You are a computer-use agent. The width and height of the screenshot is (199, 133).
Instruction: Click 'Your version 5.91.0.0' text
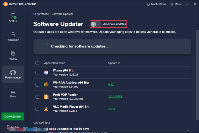click(x=65, y=87)
